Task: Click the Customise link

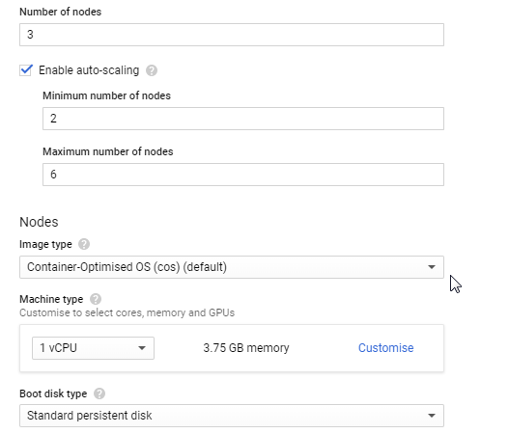Action: click(x=385, y=348)
